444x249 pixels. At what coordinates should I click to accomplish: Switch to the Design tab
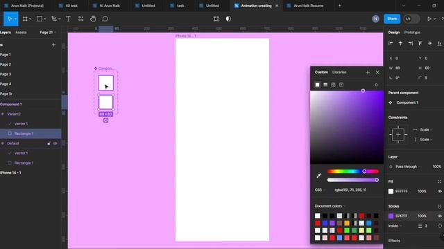393,33
